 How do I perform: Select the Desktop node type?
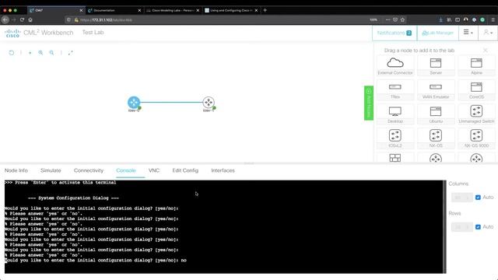pyautogui.click(x=395, y=114)
